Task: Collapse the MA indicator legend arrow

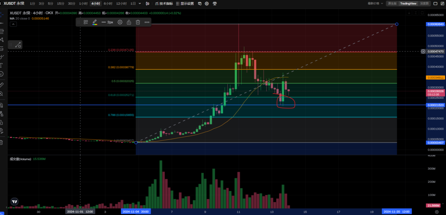Action: (x=14, y=25)
